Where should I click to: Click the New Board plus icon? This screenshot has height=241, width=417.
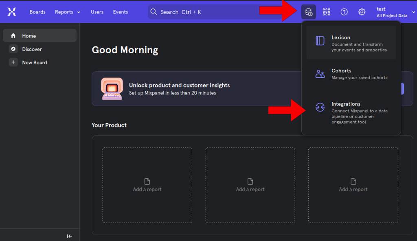(x=13, y=63)
